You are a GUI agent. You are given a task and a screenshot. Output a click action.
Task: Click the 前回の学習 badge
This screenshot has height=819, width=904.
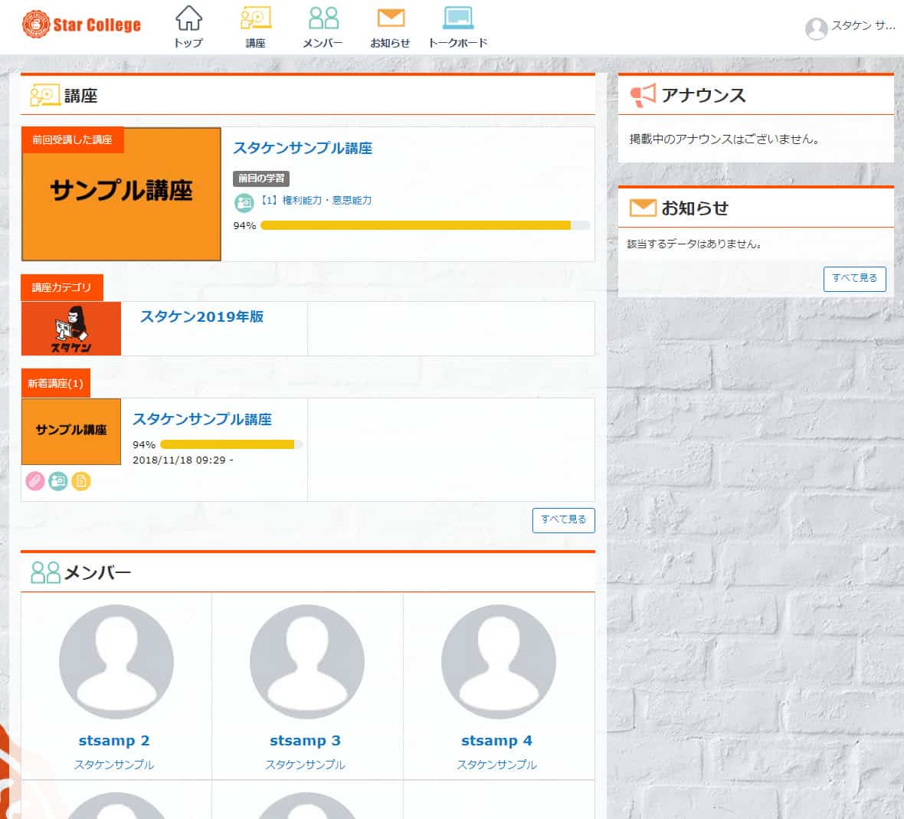click(261, 179)
